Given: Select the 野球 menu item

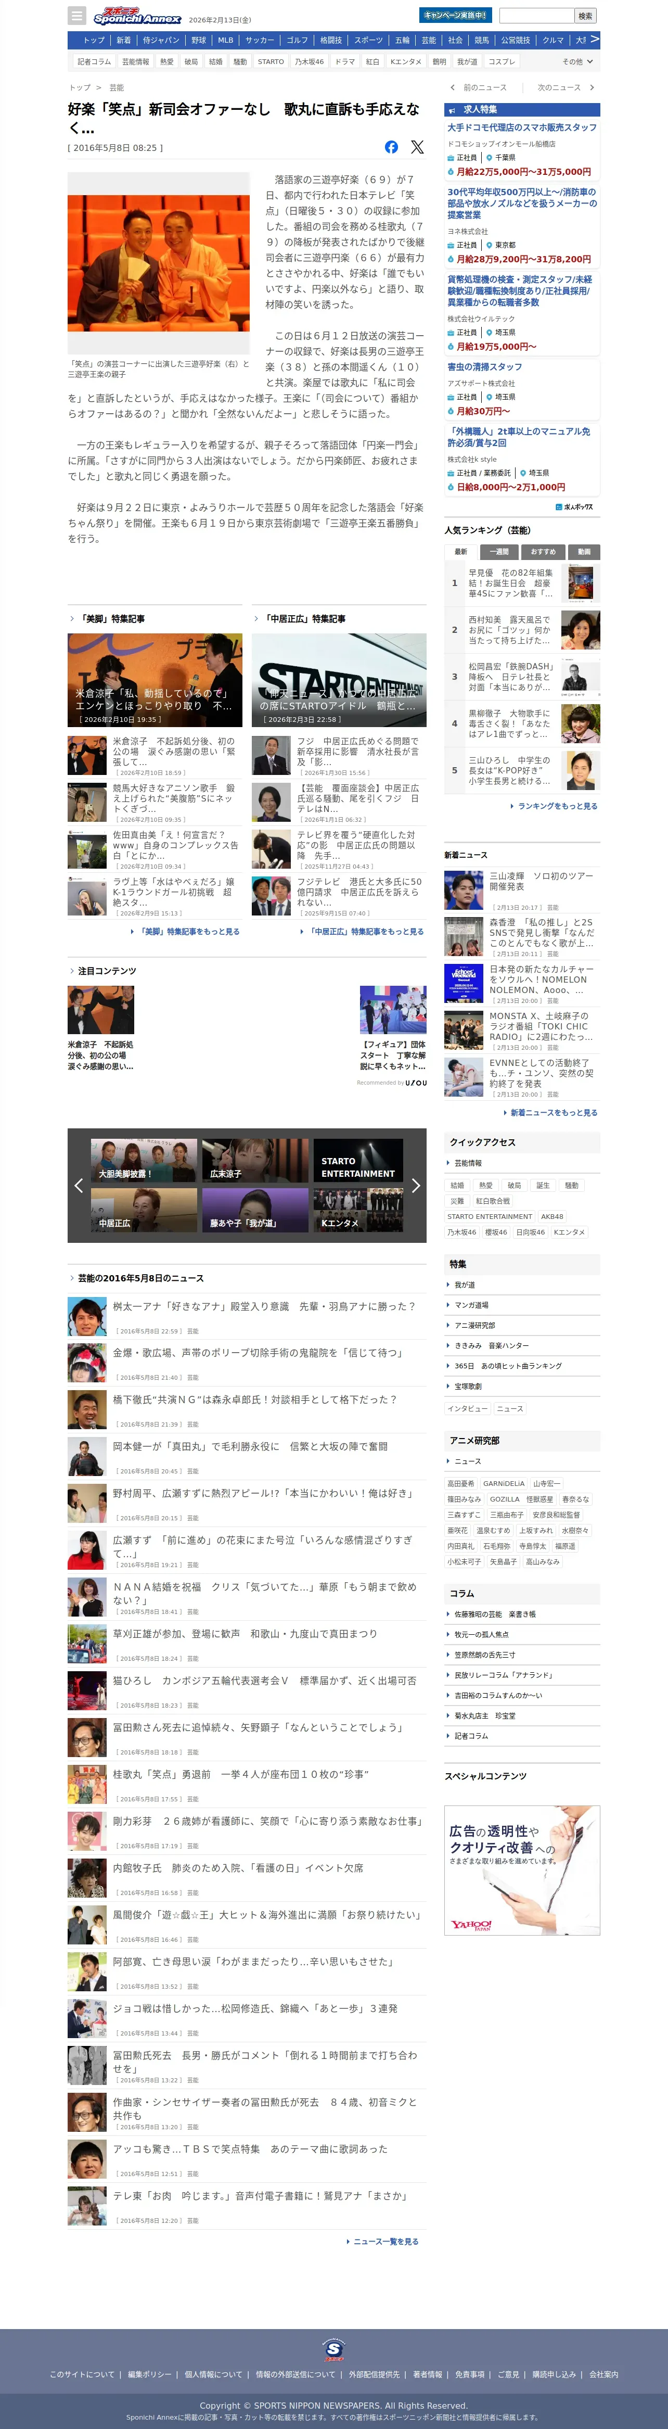Looking at the screenshot, I should (199, 41).
